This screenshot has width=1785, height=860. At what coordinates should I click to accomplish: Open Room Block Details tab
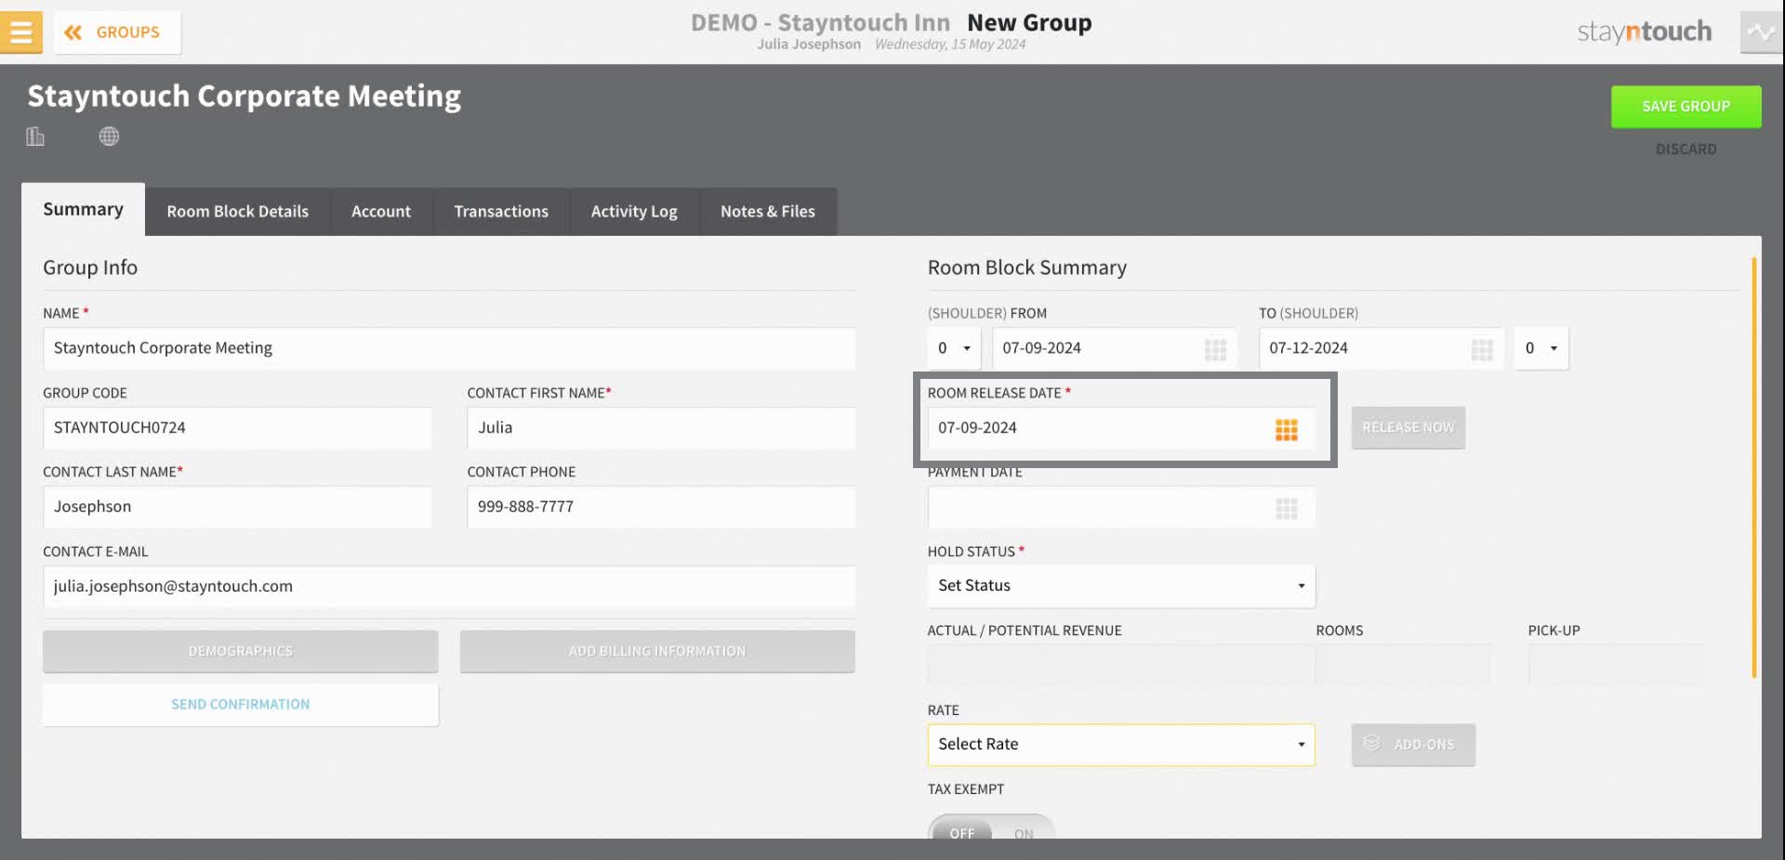click(237, 212)
